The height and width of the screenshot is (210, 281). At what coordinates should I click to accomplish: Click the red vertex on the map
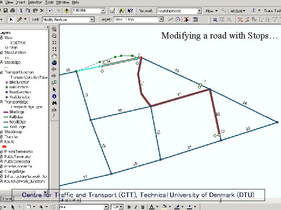141,58
